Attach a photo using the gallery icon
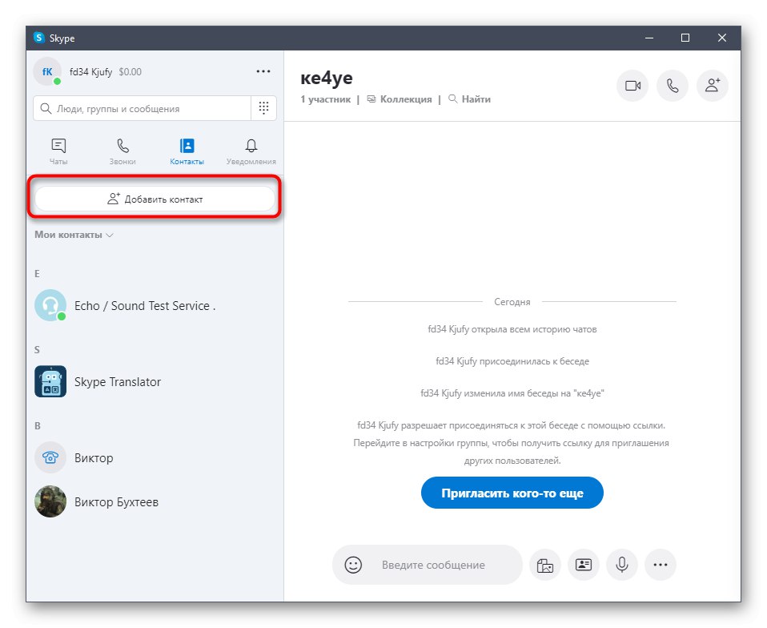 (545, 565)
